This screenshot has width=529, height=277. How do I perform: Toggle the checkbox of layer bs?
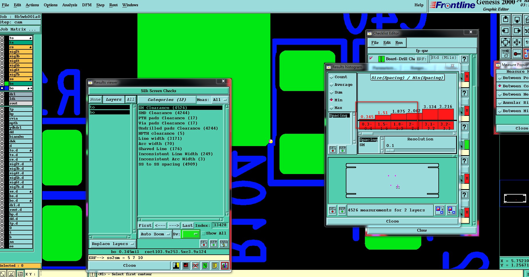(2, 84)
